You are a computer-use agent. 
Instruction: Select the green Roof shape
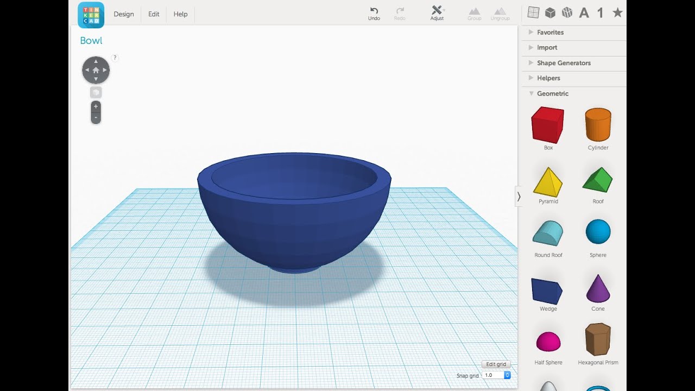pyautogui.click(x=598, y=180)
